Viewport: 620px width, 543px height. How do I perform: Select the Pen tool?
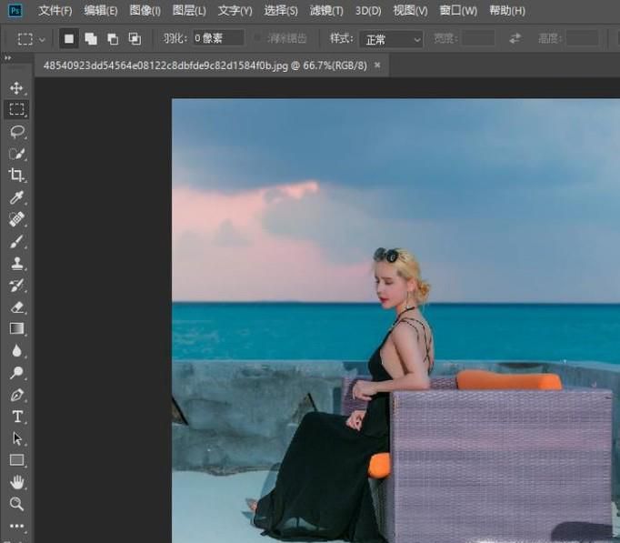tap(16, 395)
